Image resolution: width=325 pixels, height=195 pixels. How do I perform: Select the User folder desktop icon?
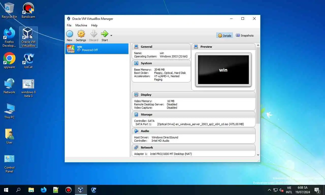pos(9,136)
